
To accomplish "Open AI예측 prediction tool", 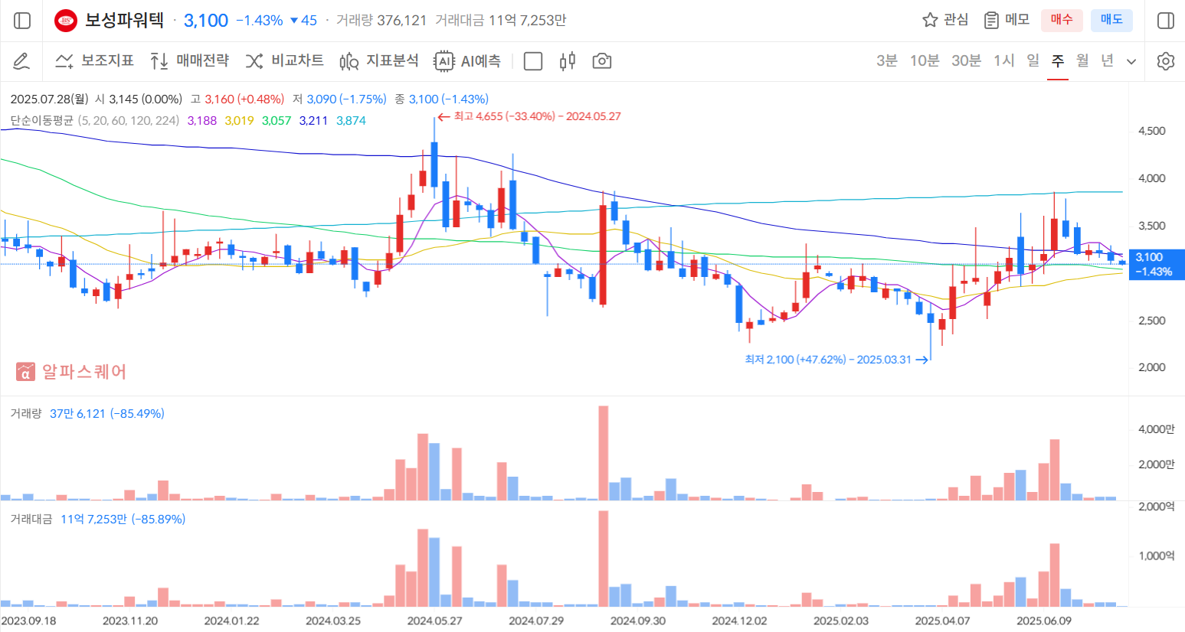I will tap(467, 61).
